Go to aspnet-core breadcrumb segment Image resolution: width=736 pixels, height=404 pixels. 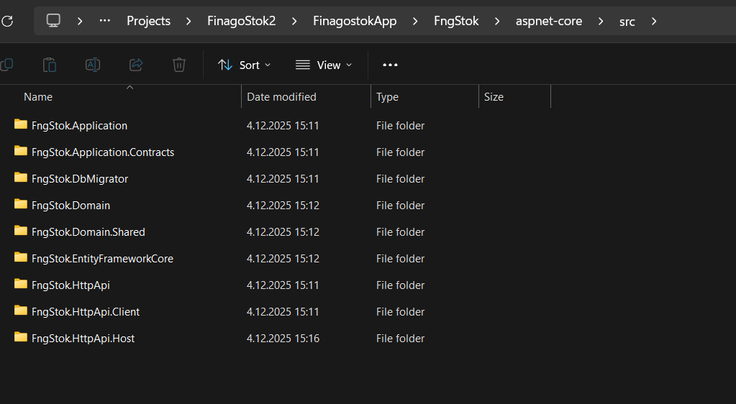point(549,21)
